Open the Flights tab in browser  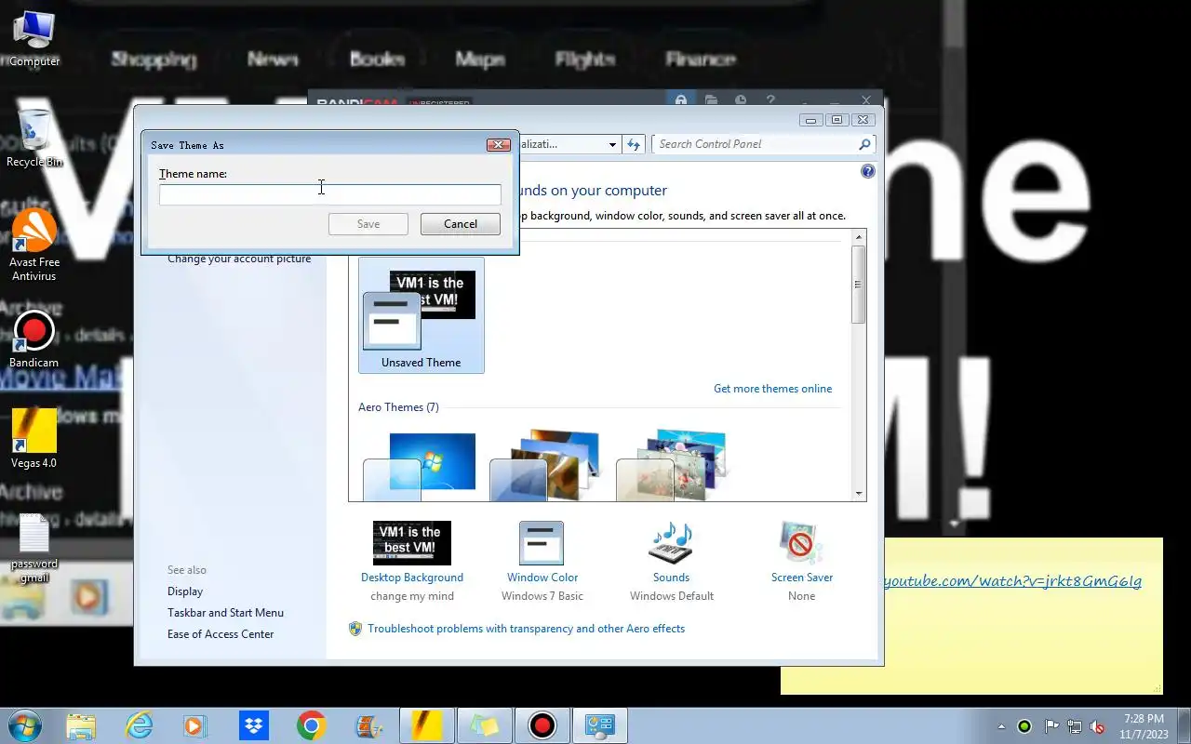[585, 60]
